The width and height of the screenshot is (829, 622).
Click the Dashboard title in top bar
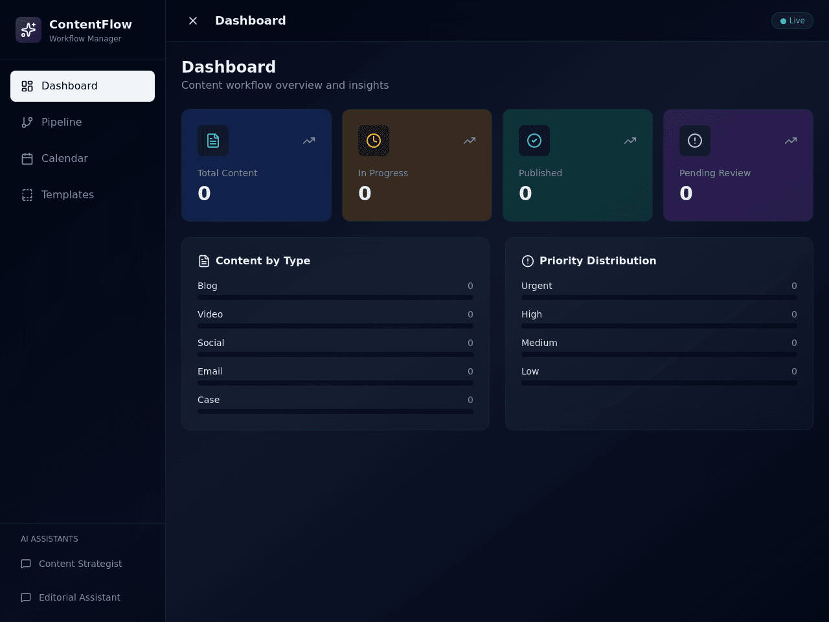(x=251, y=21)
